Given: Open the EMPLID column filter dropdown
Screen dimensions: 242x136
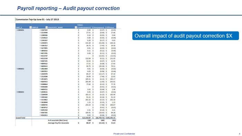Looking at the screenshot, I should 46,27.
